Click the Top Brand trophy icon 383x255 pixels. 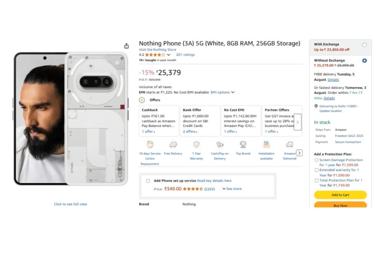coord(243,145)
